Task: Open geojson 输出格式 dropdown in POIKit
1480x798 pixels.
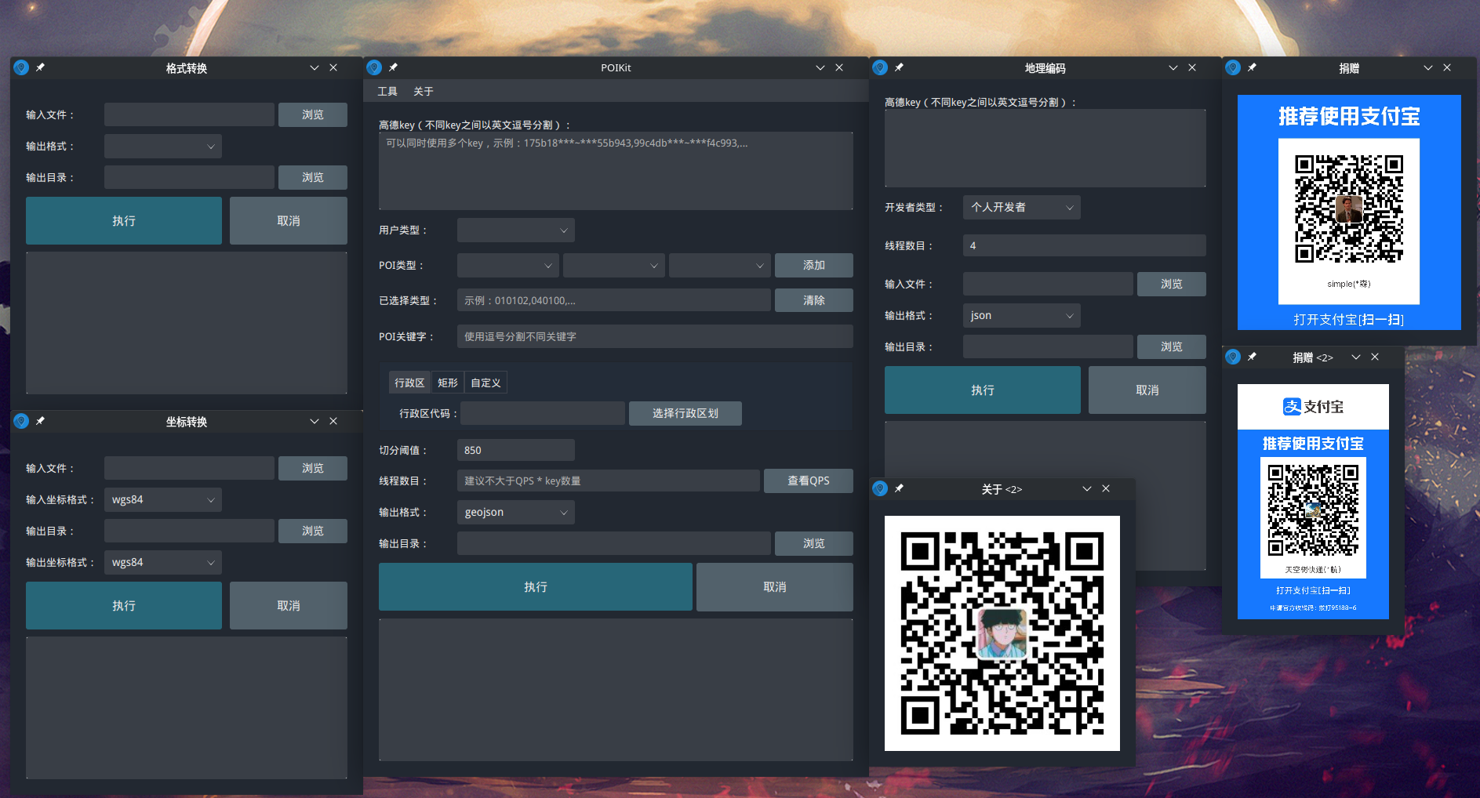Action: click(516, 512)
